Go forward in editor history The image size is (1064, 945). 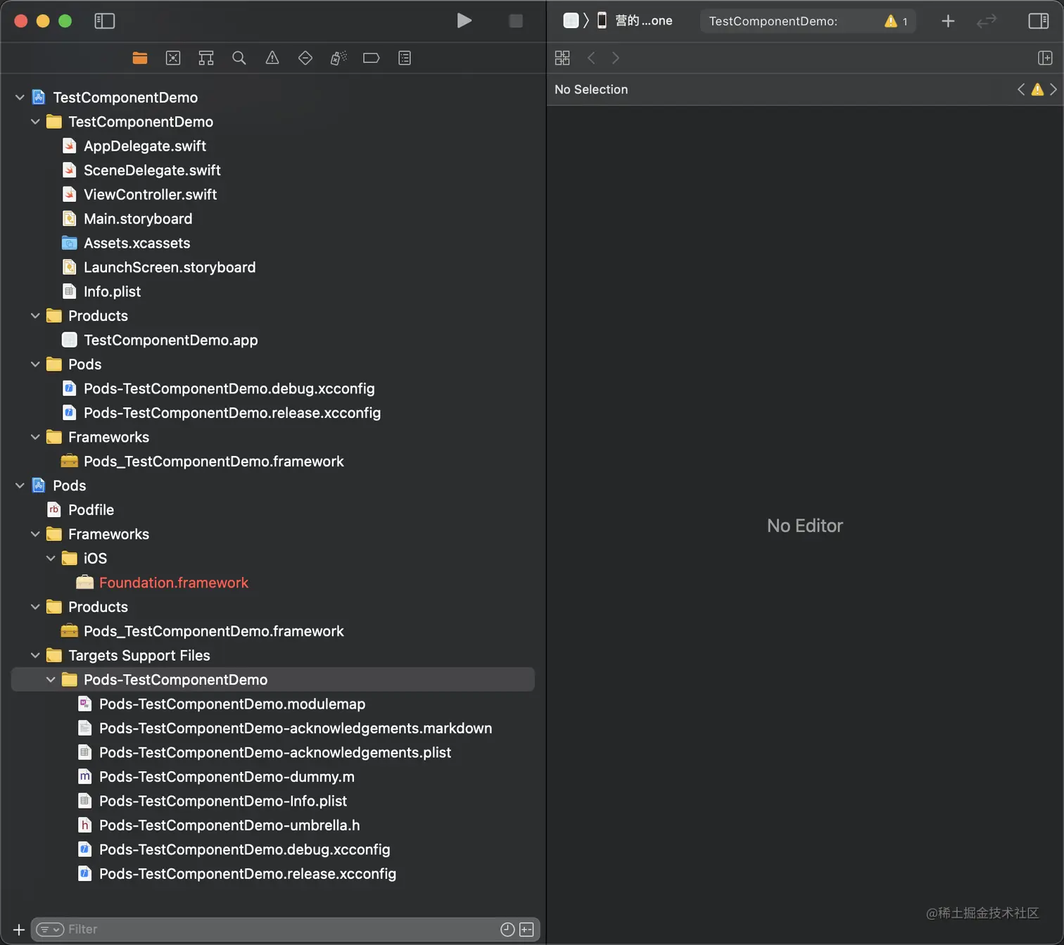pyautogui.click(x=616, y=58)
